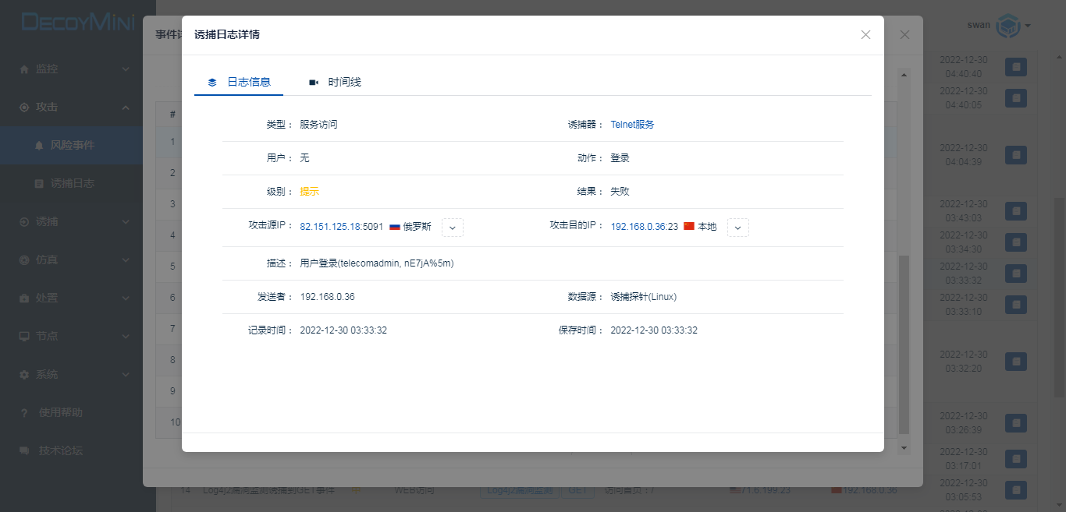Expand dropdown next to 本地 destination
Screen dimensions: 1066x512
pyautogui.click(x=738, y=227)
